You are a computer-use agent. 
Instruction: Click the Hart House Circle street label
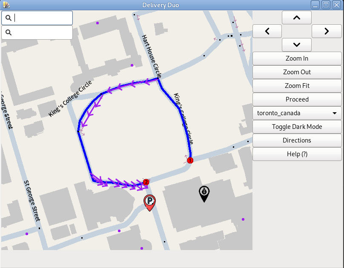152,54
